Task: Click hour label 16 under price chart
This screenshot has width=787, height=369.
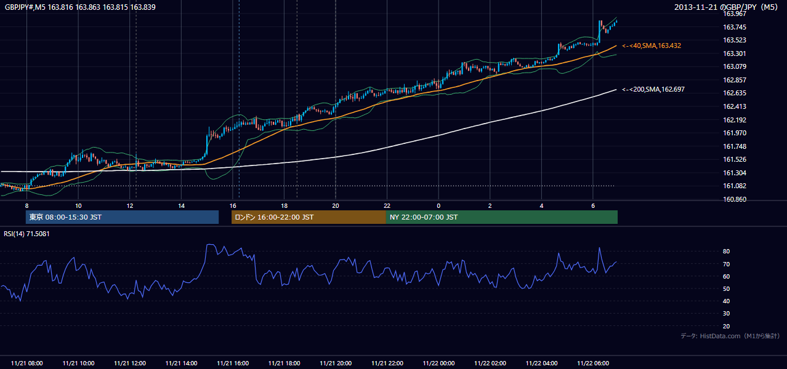Action: (x=233, y=205)
